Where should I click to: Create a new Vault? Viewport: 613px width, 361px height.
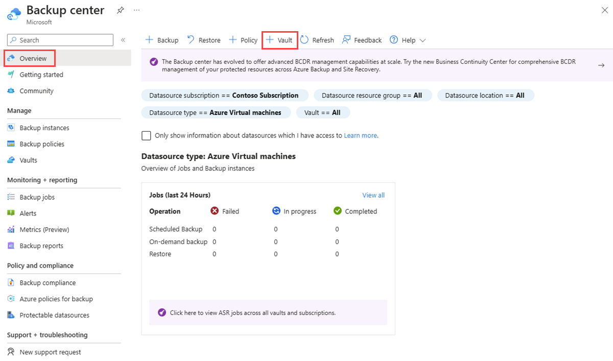coord(279,40)
